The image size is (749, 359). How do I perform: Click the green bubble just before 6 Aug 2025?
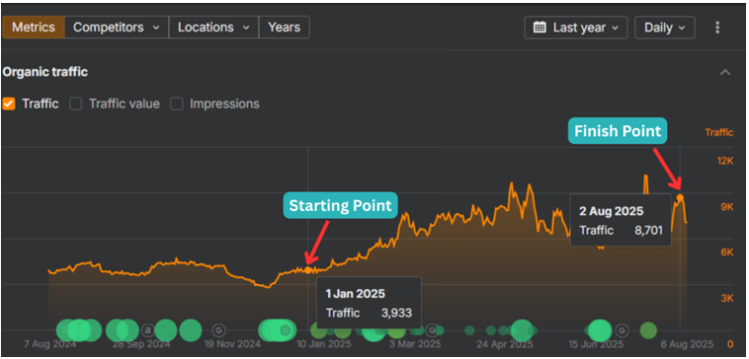(x=648, y=330)
